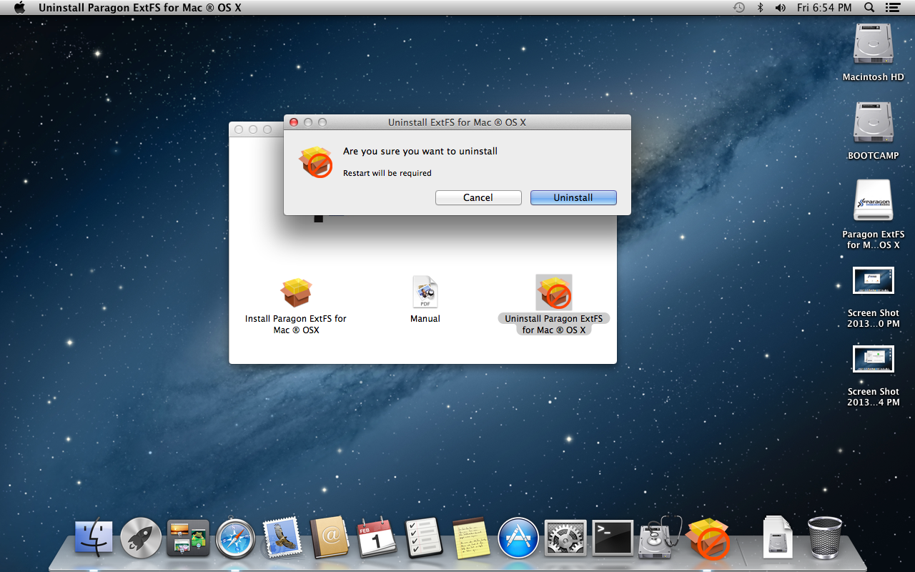Click the 'Are you sure you want to uninstall' text
Image resolution: width=915 pixels, height=572 pixels.
(x=420, y=151)
